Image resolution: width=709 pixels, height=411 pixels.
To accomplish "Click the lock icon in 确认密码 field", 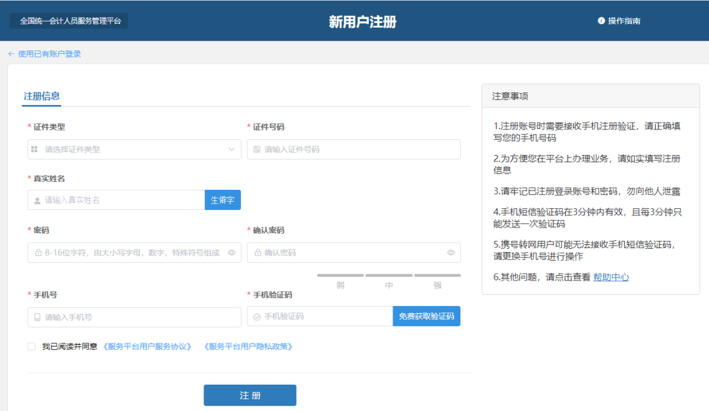I will tap(258, 253).
